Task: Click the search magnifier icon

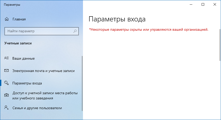Action: [75, 31]
